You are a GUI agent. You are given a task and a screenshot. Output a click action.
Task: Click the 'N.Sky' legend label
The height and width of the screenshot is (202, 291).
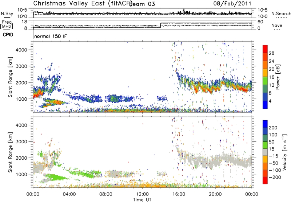(x=7, y=13)
